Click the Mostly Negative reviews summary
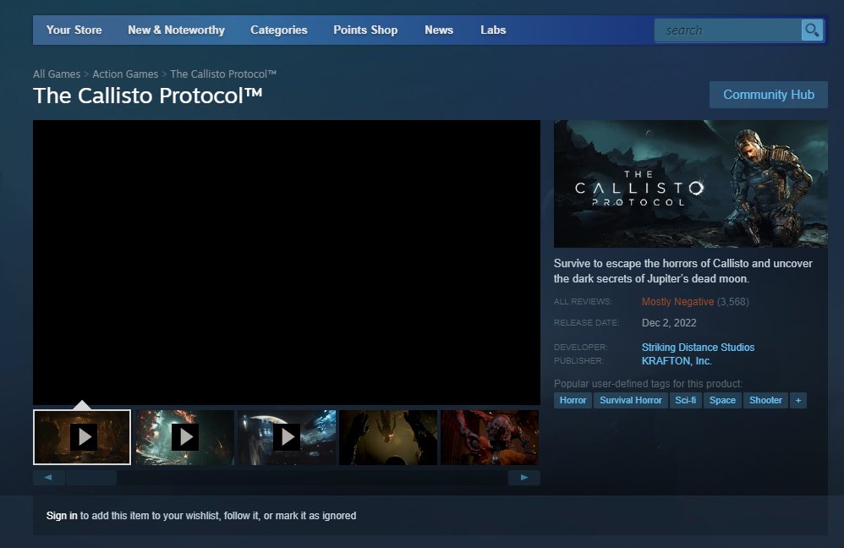This screenshot has height=548, width=844. tap(677, 302)
